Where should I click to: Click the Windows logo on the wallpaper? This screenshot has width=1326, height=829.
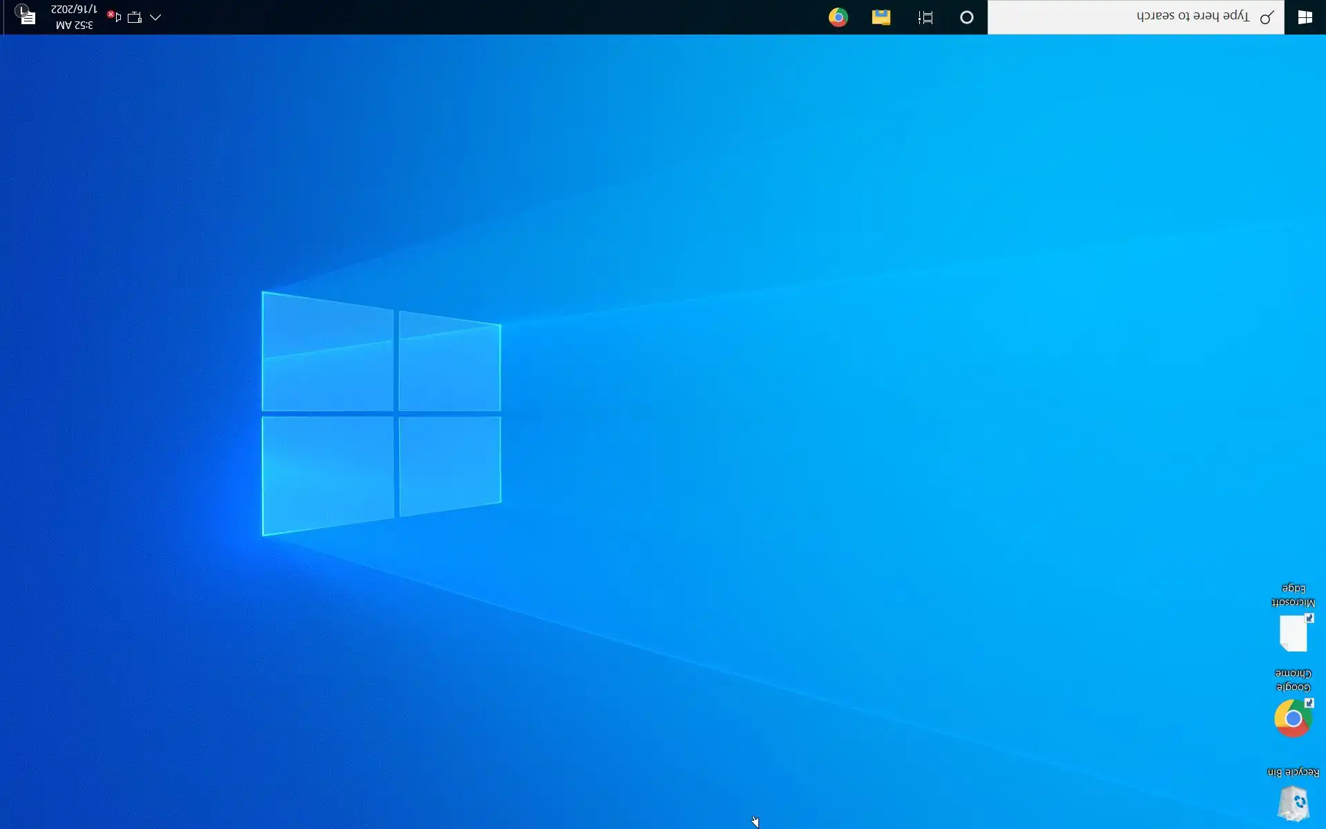pyautogui.click(x=381, y=413)
